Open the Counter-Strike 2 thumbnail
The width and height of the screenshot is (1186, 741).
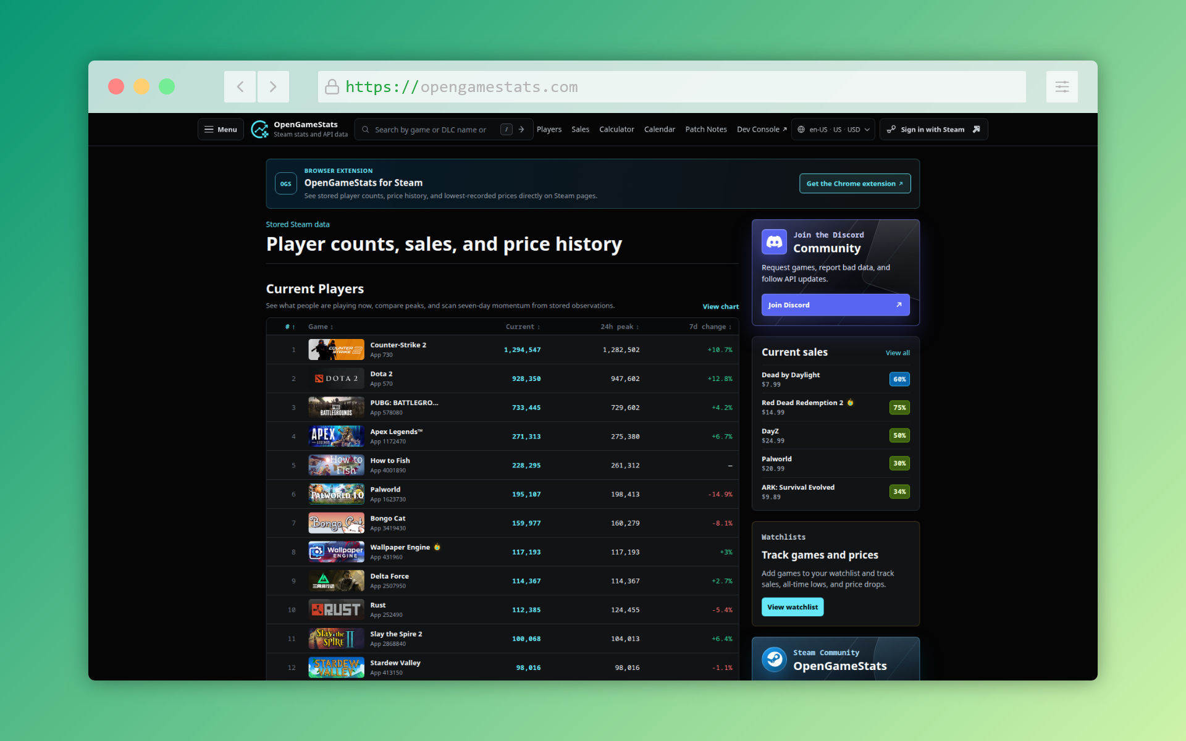click(x=336, y=350)
